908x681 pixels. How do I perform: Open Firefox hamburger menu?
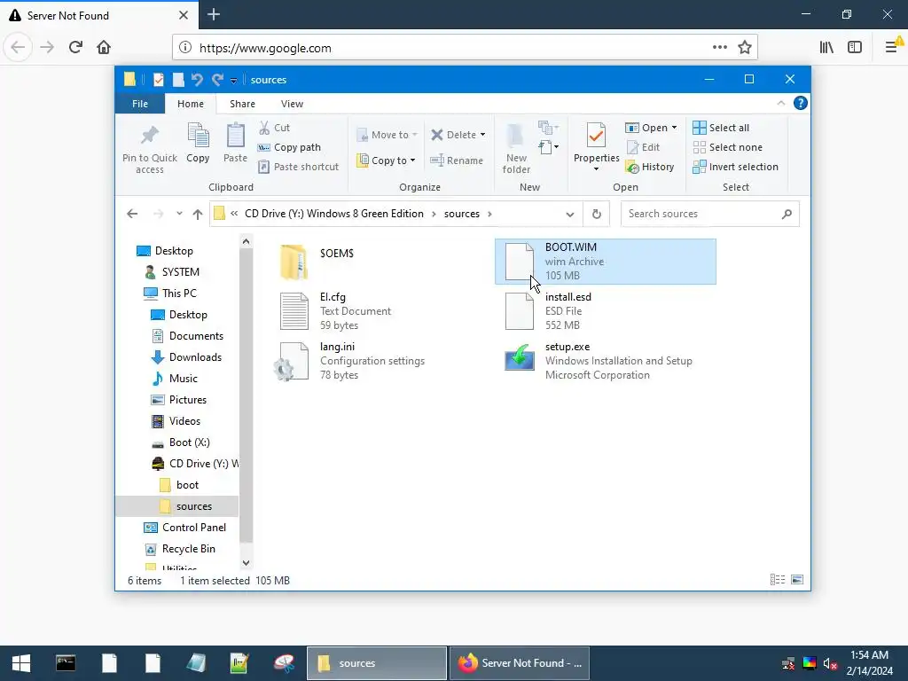(891, 48)
